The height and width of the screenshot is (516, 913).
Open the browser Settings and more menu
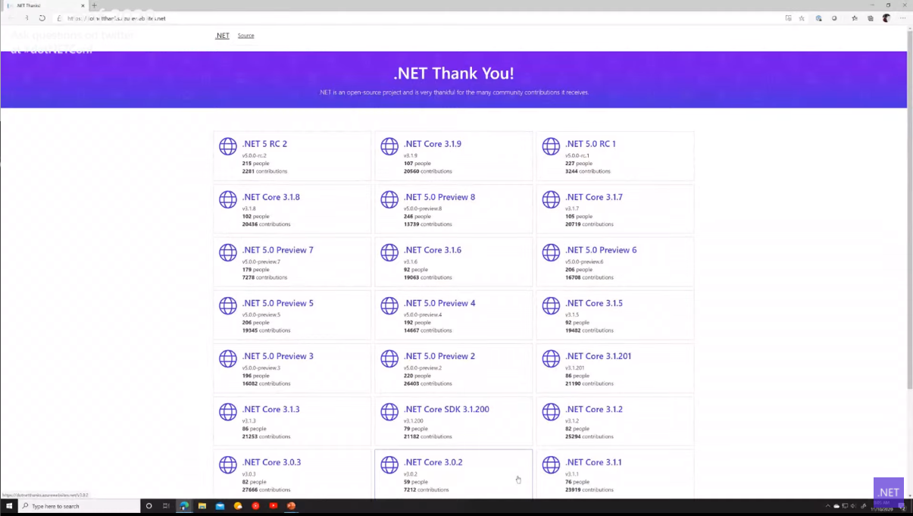(x=902, y=17)
